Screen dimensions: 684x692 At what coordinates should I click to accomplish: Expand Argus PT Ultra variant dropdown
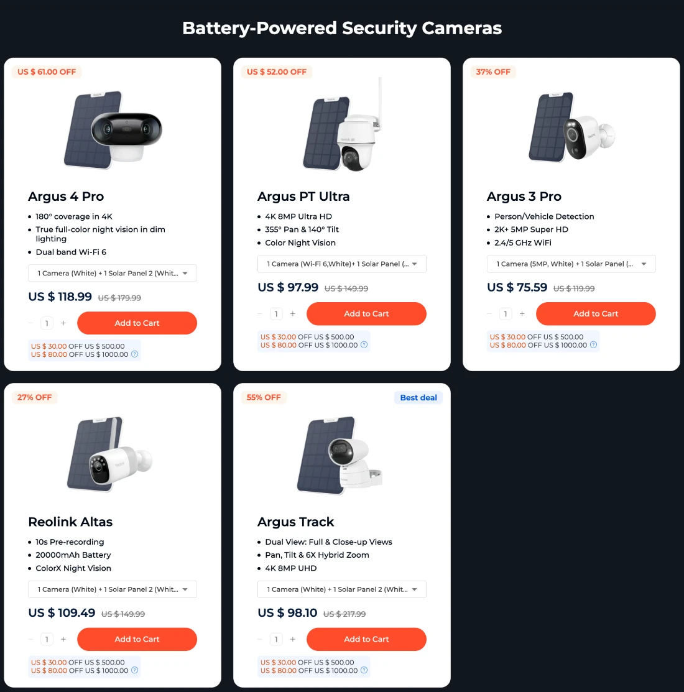click(x=342, y=264)
